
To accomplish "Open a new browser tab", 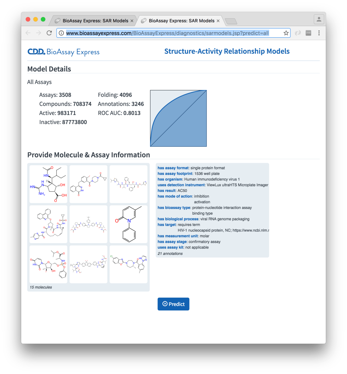I will click(x=231, y=21).
